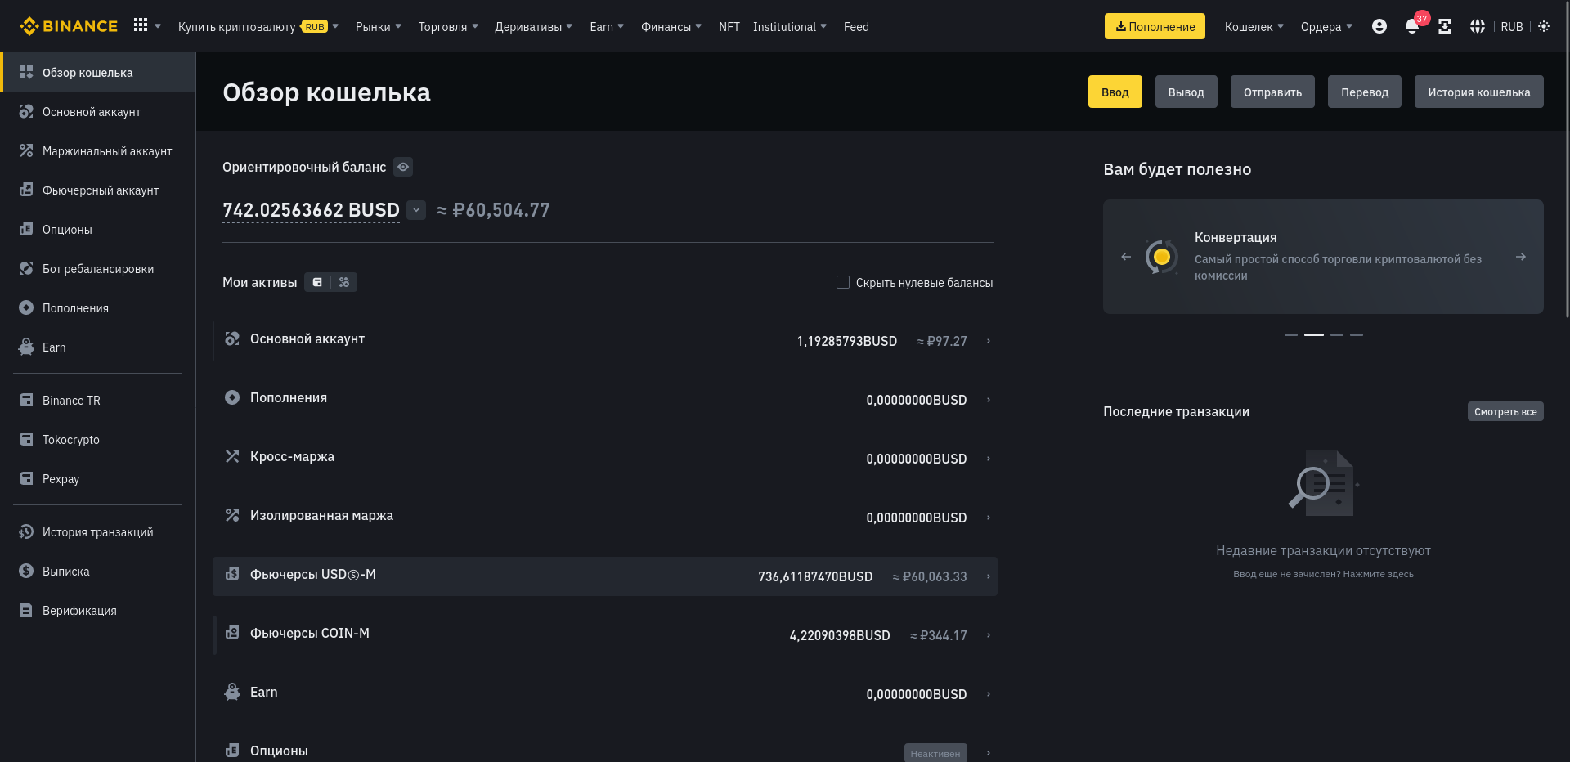Open Пополнения asset row chevron

click(989, 400)
